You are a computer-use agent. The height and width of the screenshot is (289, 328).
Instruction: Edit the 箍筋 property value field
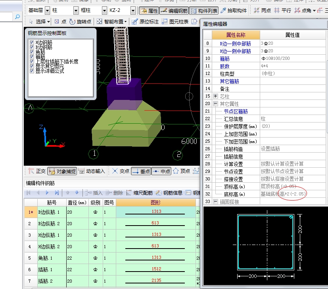click(x=293, y=59)
